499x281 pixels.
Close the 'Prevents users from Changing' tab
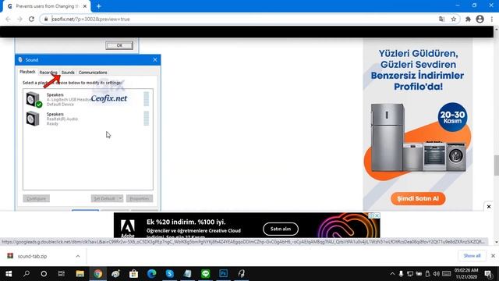coord(85,6)
